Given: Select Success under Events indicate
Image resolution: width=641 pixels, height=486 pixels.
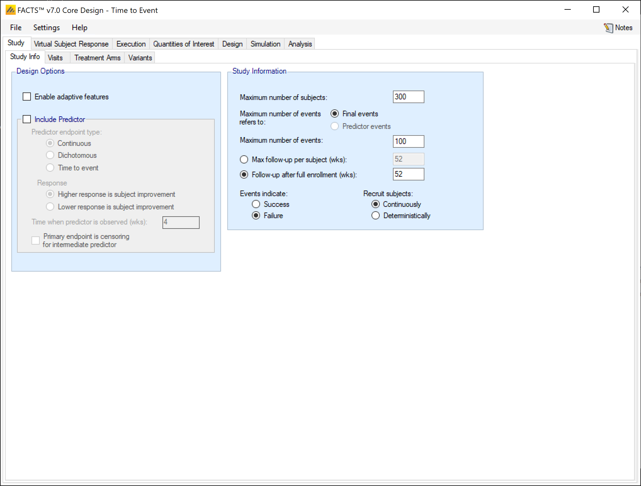Looking at the screenshot, I should 256,204.
